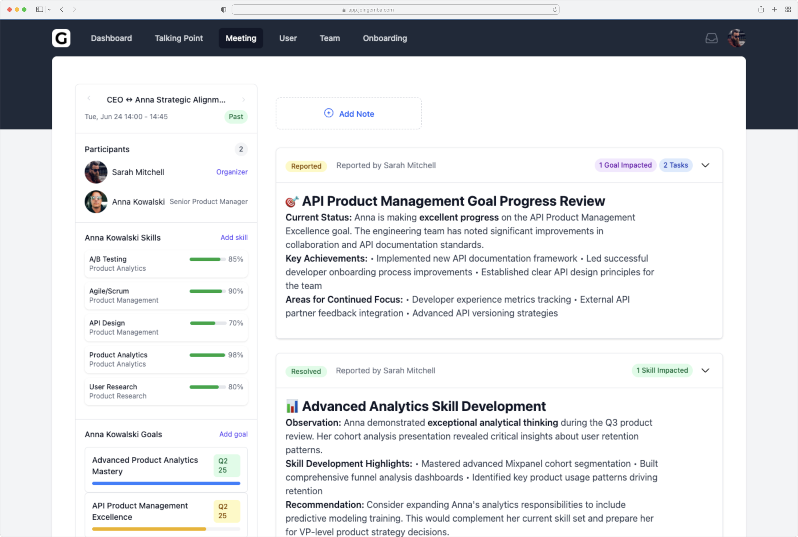Reload the page with refresh icon
Screen dimensions: 798x537
555,10
